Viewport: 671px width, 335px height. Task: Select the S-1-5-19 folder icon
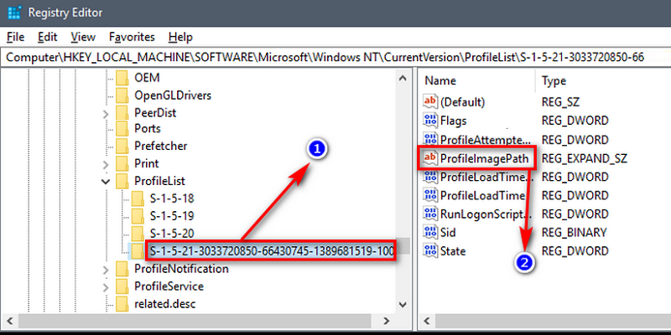(138, 215)
